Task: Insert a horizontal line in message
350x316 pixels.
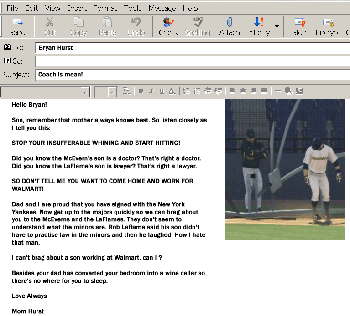Action: click(278, 91)
